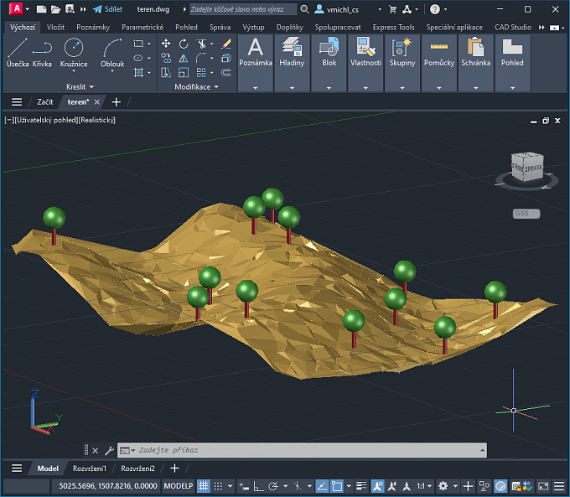Toggle the grid display in status bar

pyautogui.click(x=204, y=486)
